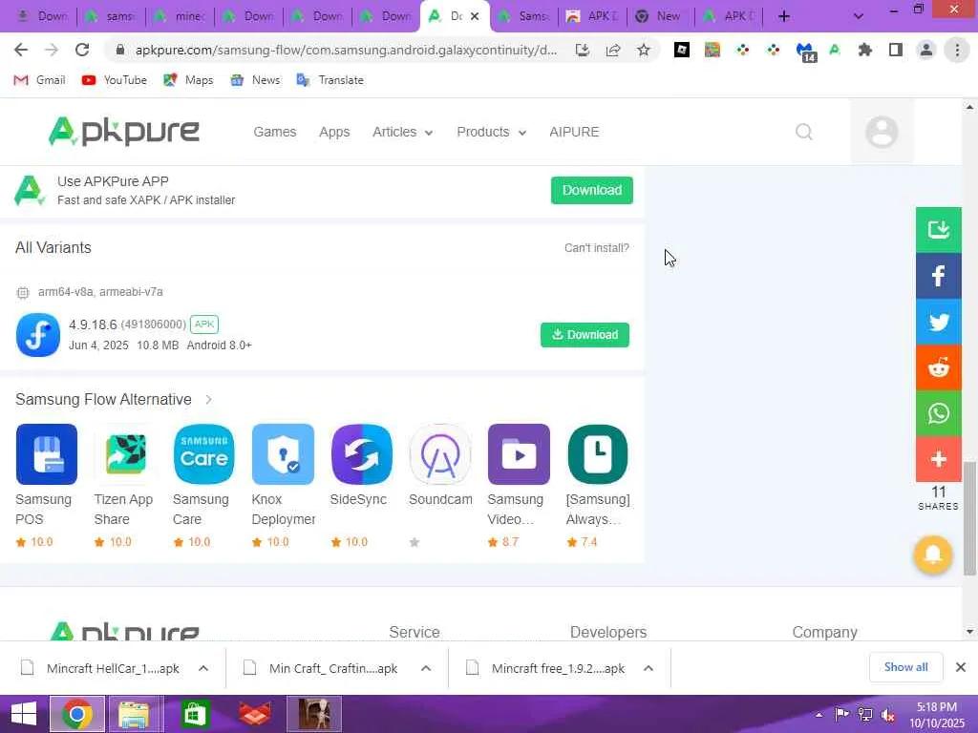Download the APKPure APP button
This screenshot has width=978, height=733.
(x=592, y=190)
